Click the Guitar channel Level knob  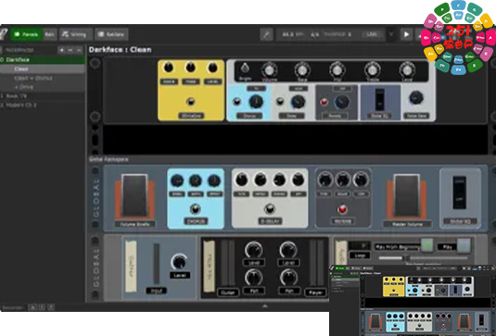(x=254, y=250)
